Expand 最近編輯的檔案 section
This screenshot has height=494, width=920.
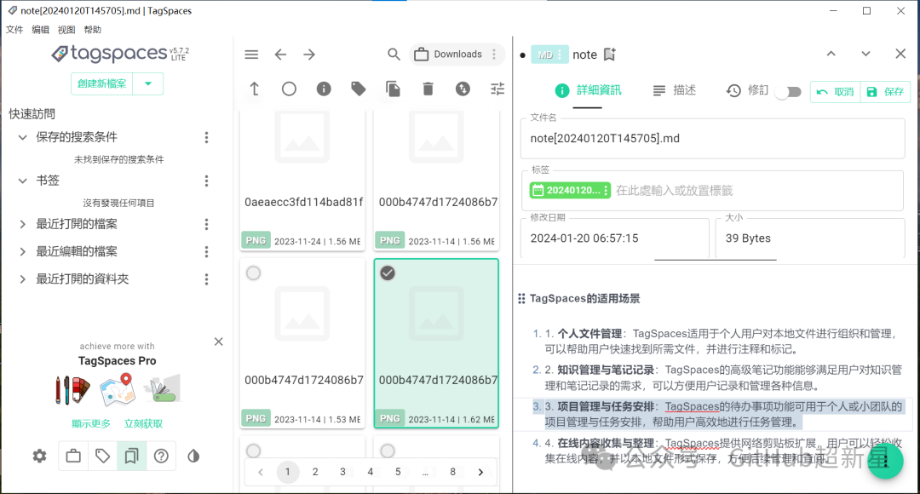(x=22, y=252)
